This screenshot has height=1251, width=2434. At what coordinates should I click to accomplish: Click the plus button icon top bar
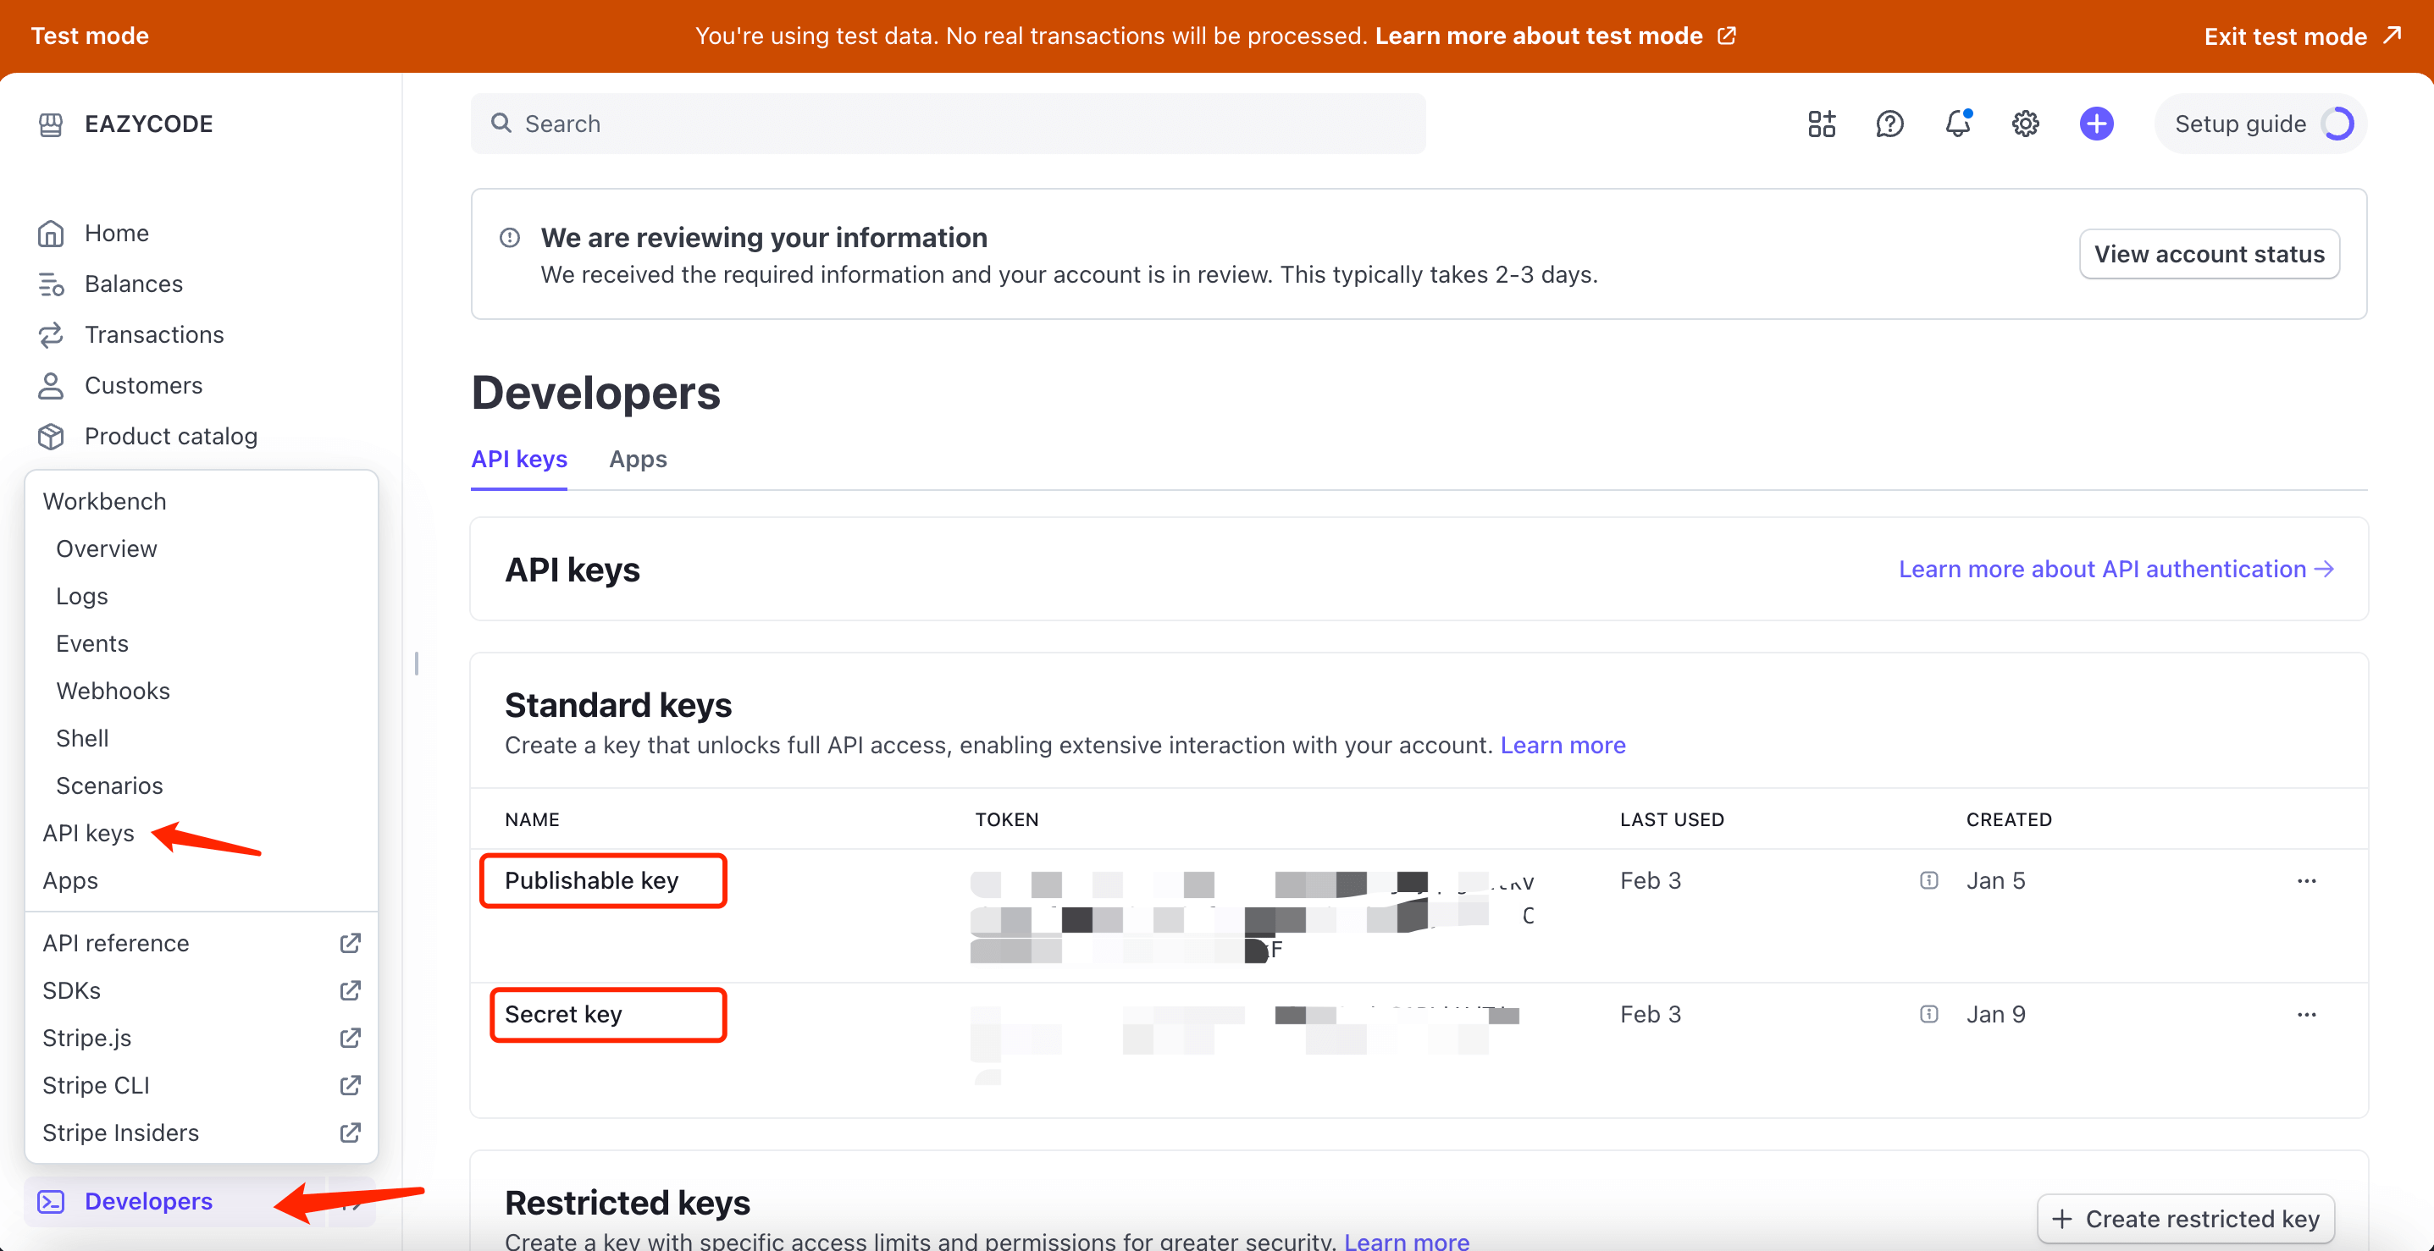tap(2095, 123)
